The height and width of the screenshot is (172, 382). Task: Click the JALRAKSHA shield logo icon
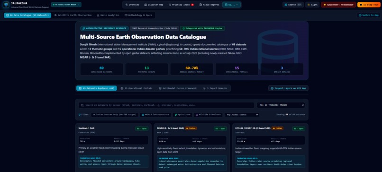click(6, 5)
